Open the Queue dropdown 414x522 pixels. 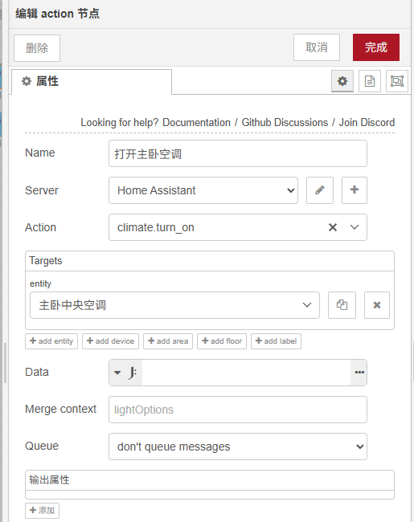pos(238,447)
